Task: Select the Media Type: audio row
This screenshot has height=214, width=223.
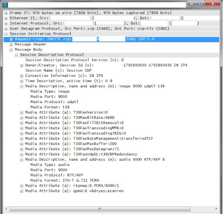Action: [50, 165]
